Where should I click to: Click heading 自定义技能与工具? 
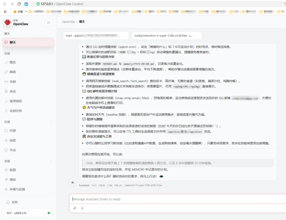point(99,136)
